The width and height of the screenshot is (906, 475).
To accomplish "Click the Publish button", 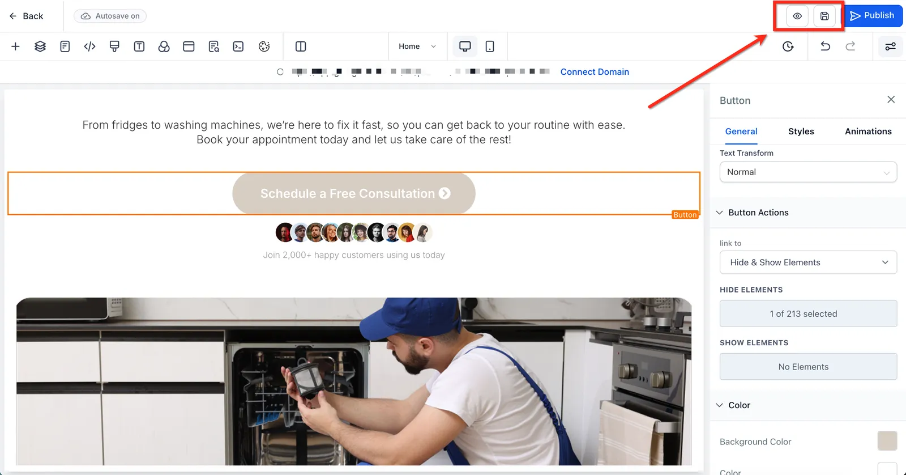I will pos(873,16).
